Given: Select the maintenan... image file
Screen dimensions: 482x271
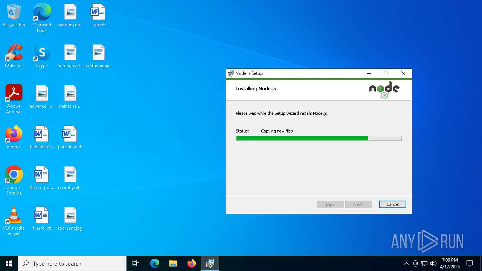Looking at the screenshot, I should pyautogui.click(x=70, y=97).
